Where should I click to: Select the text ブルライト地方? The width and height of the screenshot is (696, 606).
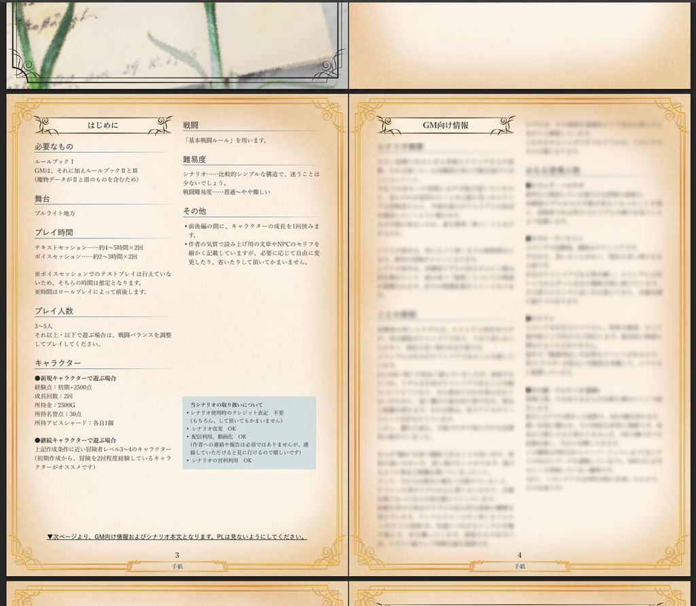tap(55, 213)
